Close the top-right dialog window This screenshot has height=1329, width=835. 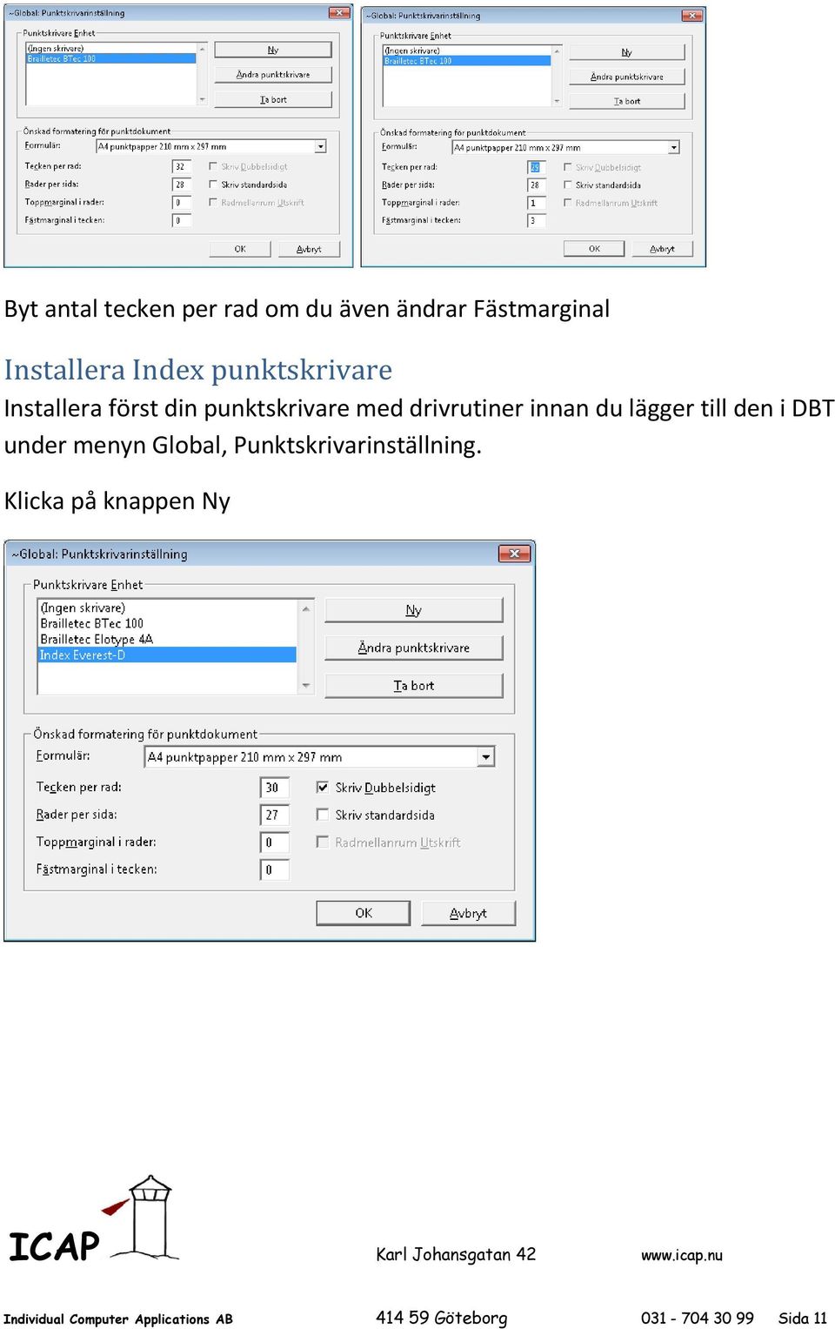click(x=692, y=16)
